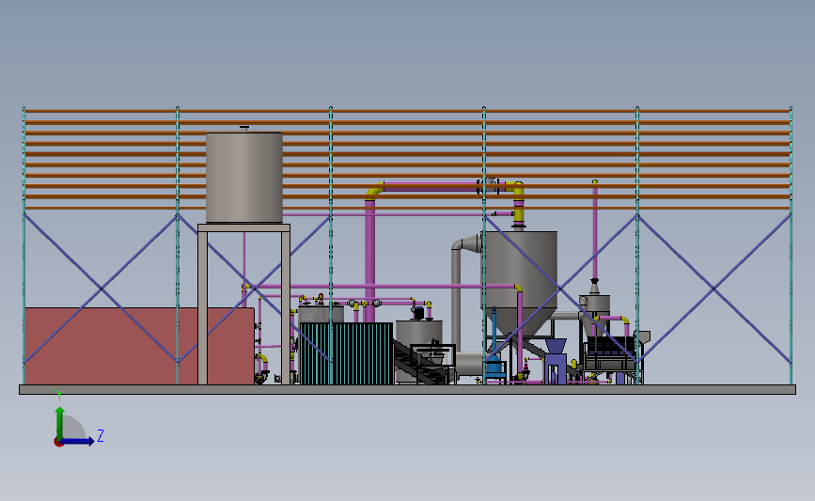The image size is (815, 501).
Task: Select the inclined black conveyor
Action: coord(420,363)
